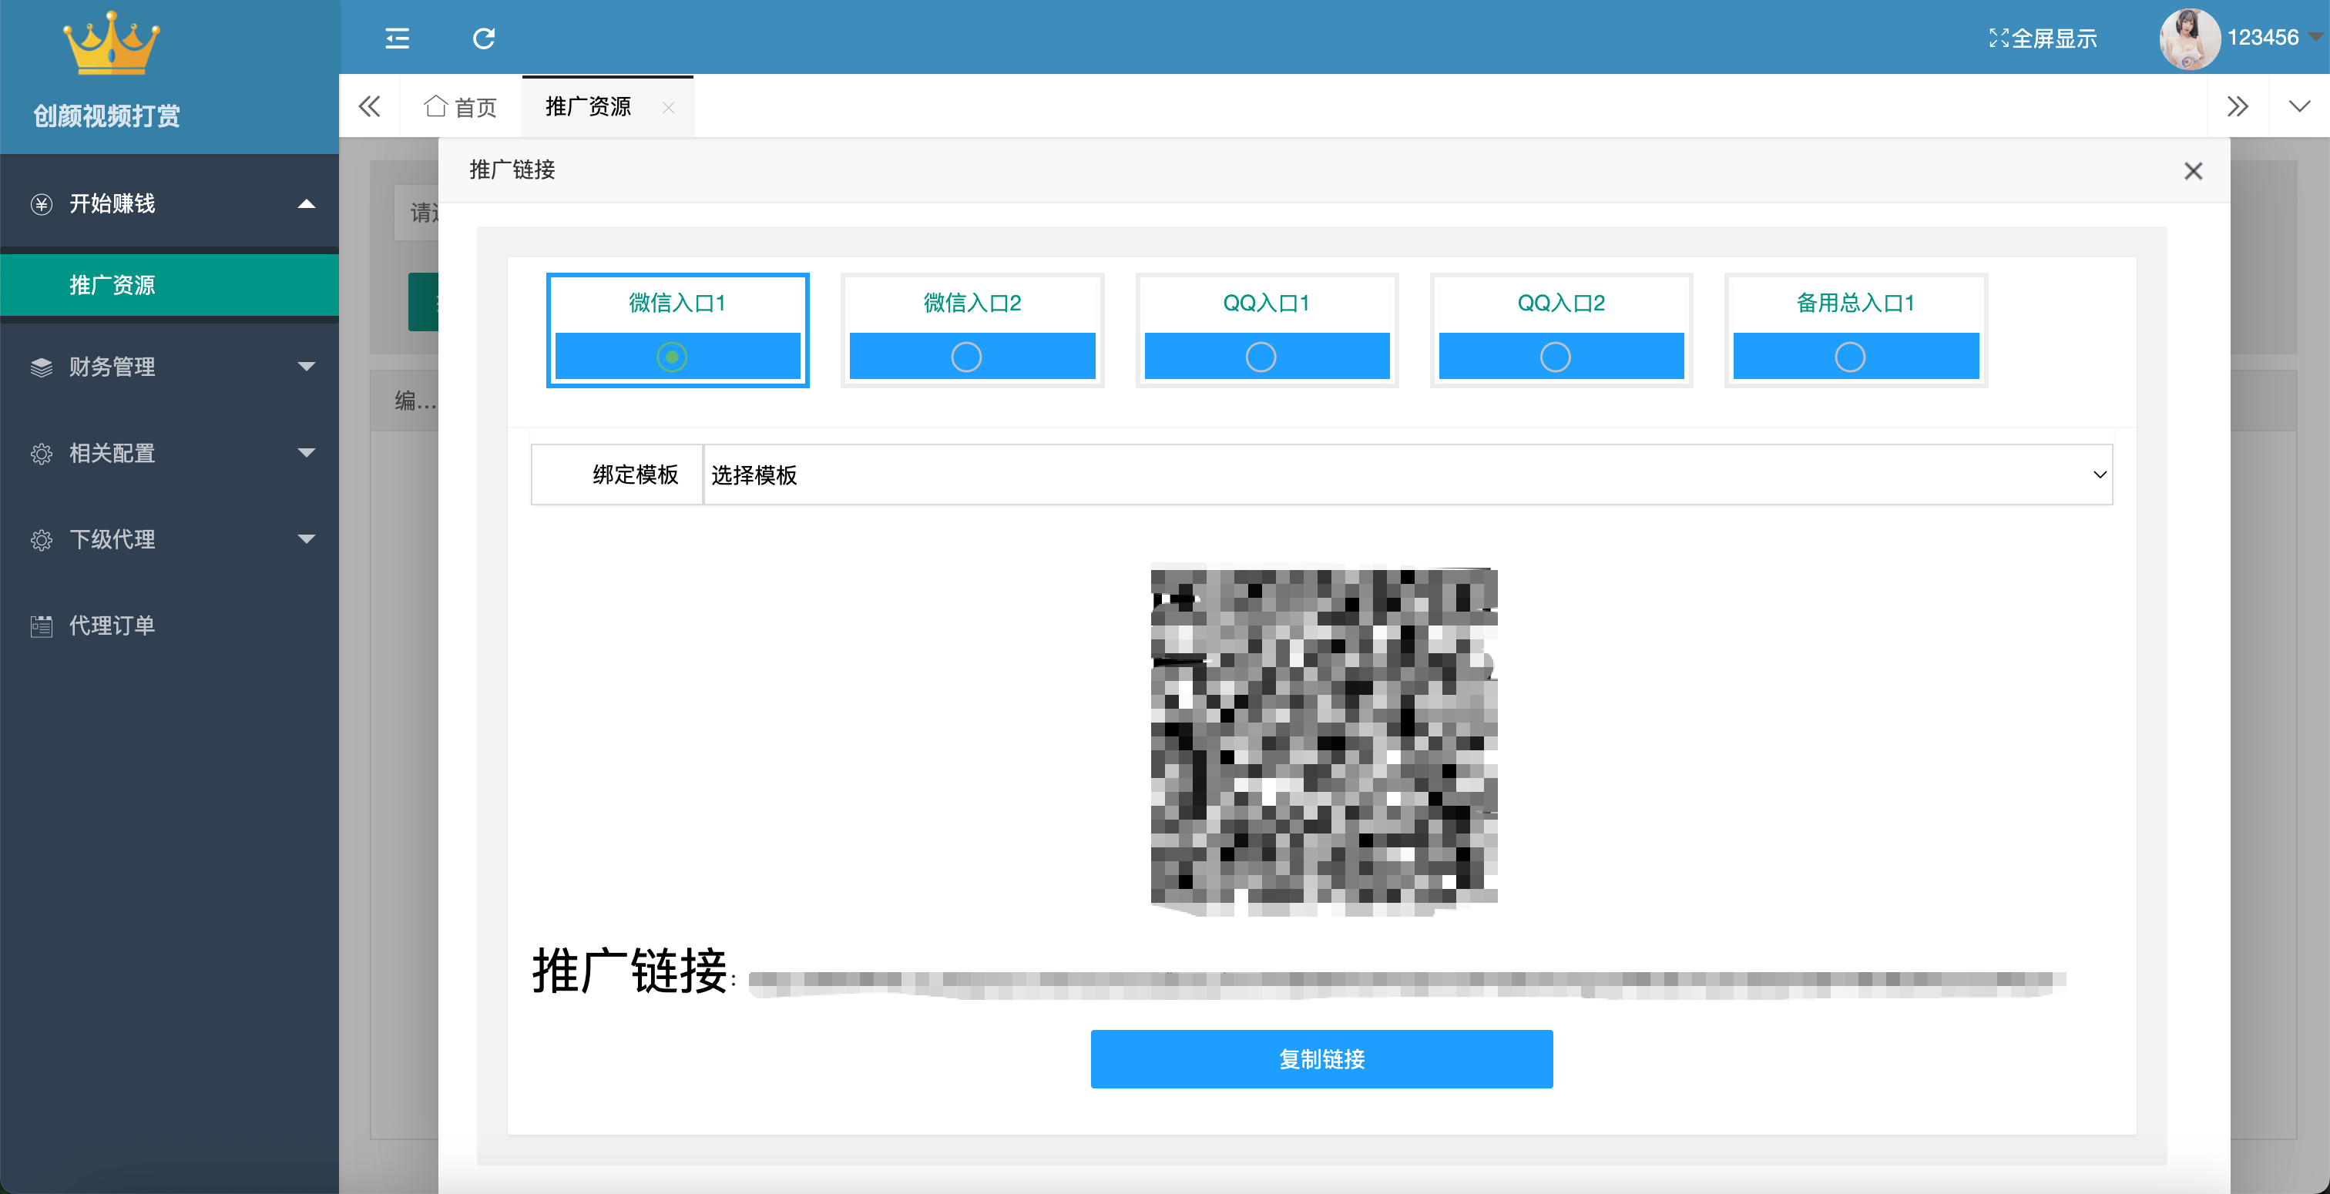The image size is (2330, 1194).
Task: Open the 选择模板 dropdown
Action: (1406, 475)
